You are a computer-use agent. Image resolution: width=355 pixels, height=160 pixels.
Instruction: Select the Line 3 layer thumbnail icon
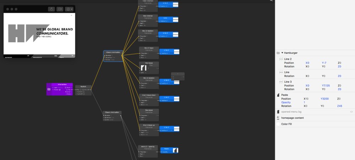[x=281, y=82]
